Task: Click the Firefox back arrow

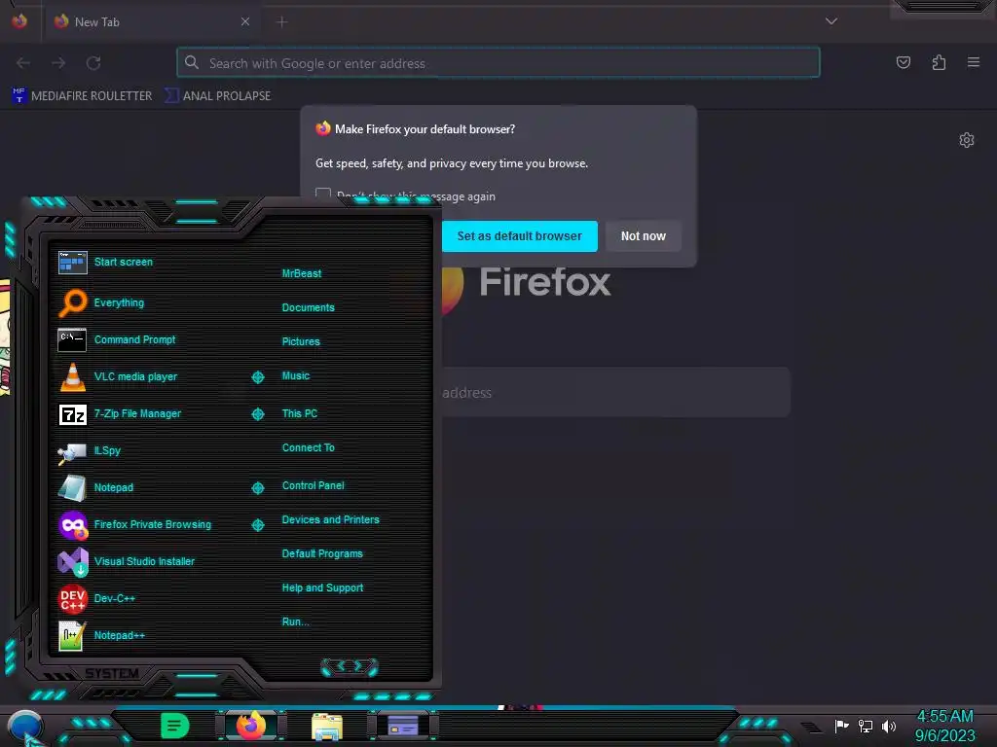Action: click(x=23, y=63)
